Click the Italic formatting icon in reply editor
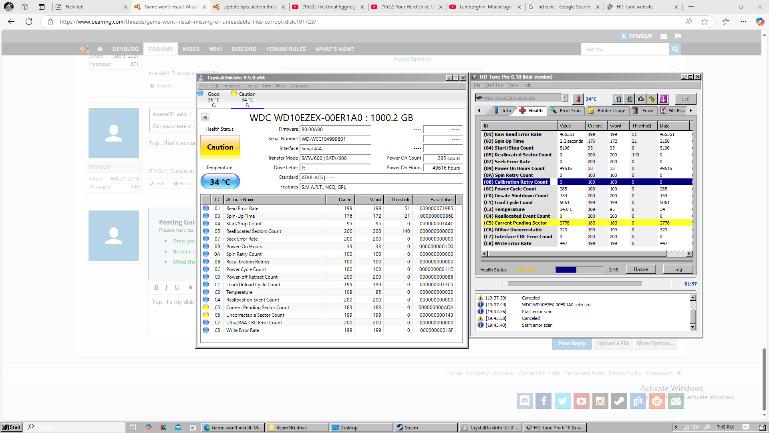769x433 pixels. point(167,287)
